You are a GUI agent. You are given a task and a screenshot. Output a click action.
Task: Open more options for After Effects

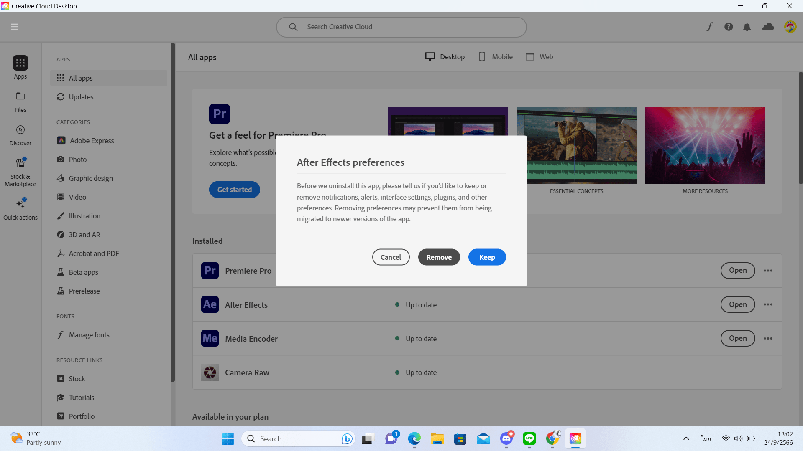coord(769,304)
